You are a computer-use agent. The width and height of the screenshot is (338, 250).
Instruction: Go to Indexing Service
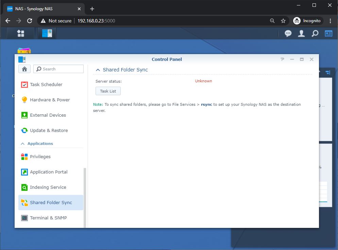[x=51, y=187]
